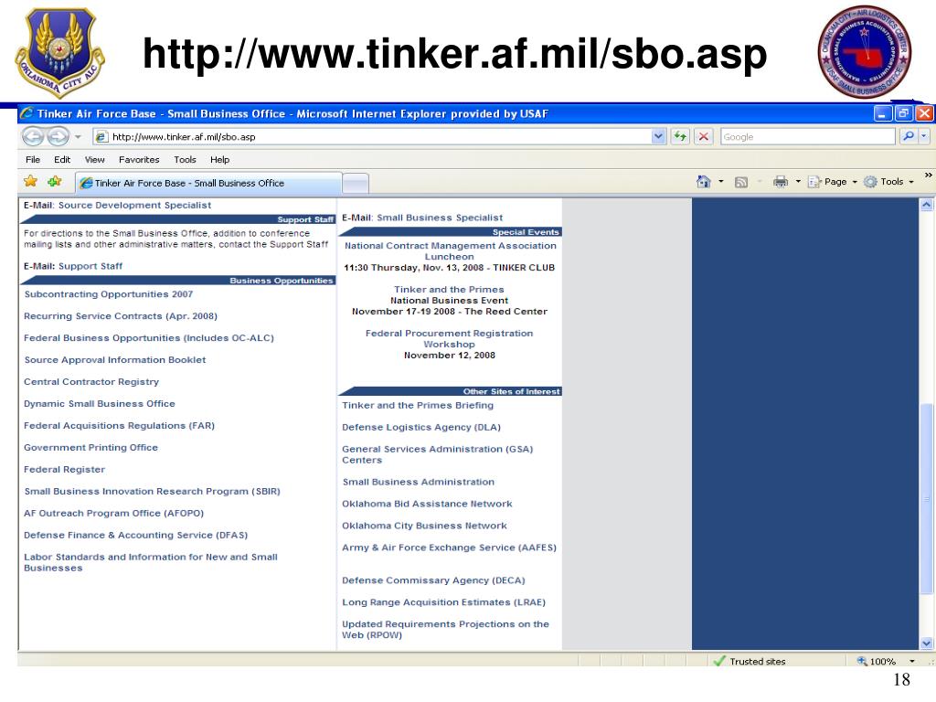Open Oklahoma City Business Network link
Viewport: 936px width, 702px height.
coord(424,526)
